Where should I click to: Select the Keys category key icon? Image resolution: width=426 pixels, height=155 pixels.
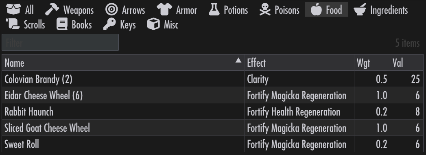109,24
